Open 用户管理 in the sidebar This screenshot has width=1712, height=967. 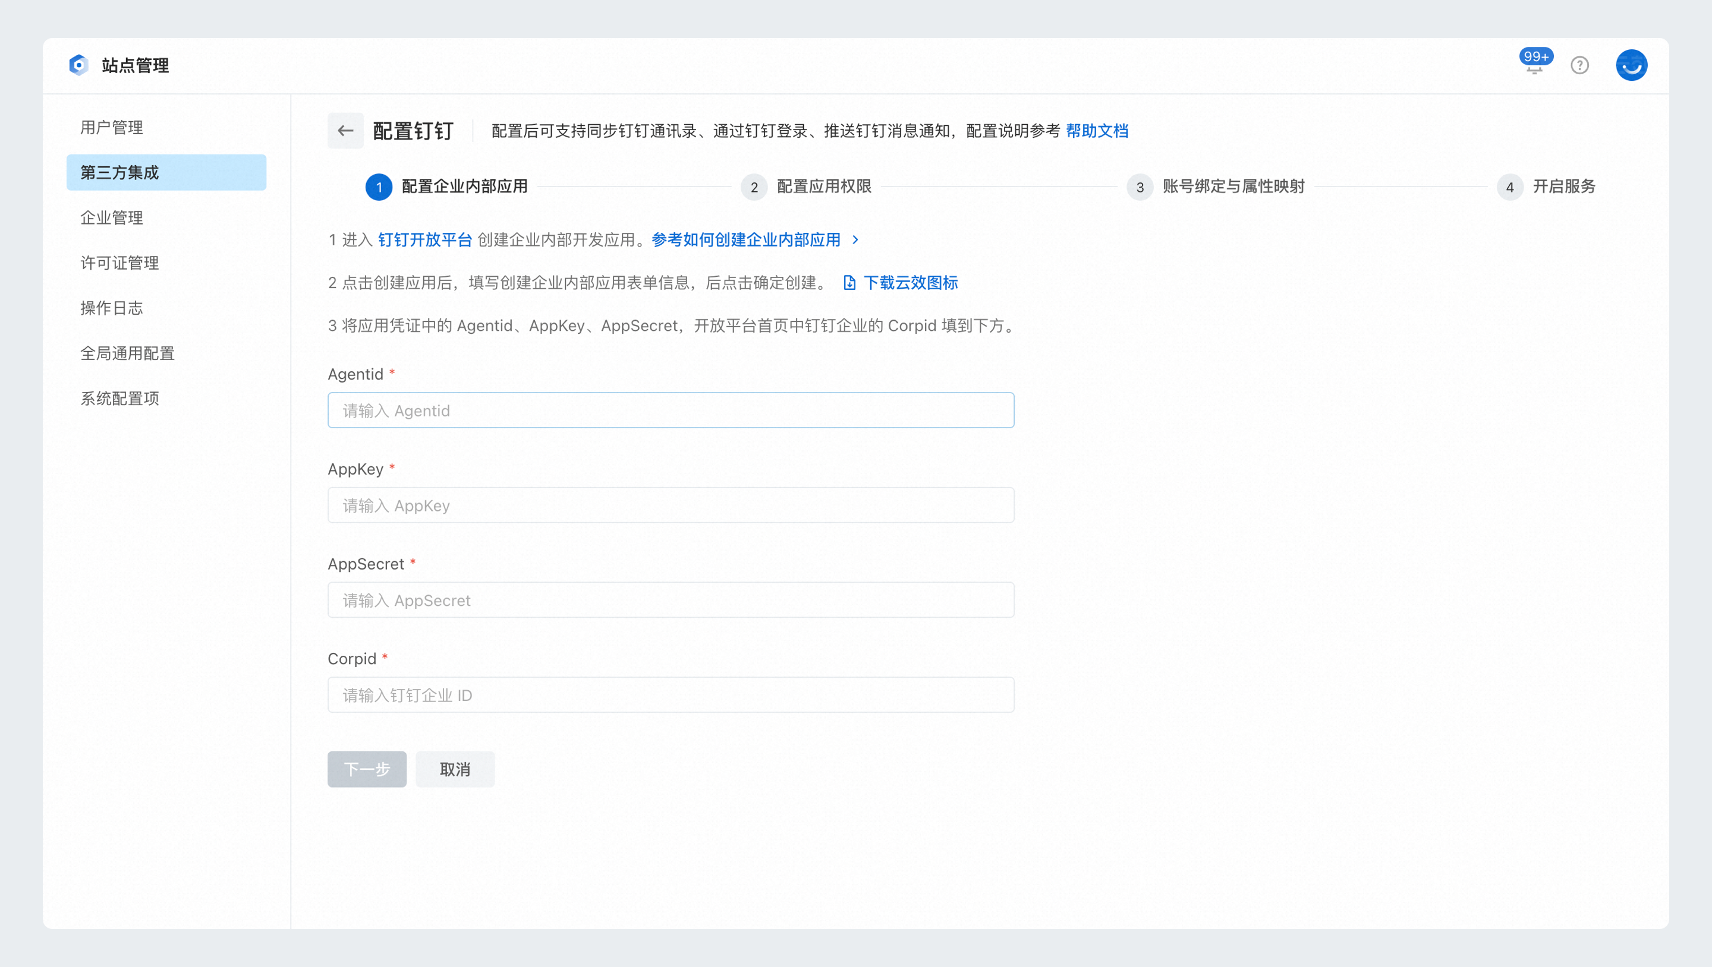pyautogui.click(x=166, y=128)
